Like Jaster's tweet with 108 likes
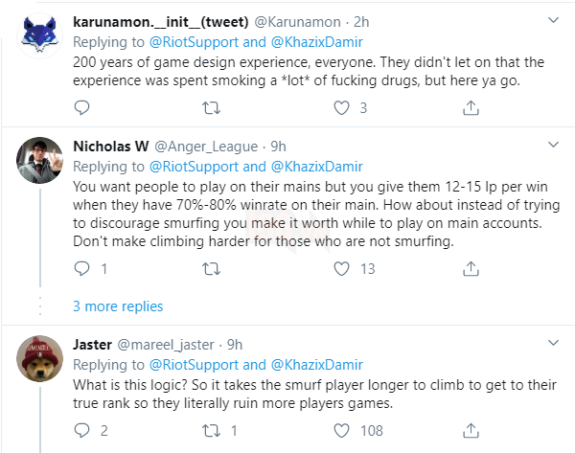Viewport: 575px width, 453px height. [340, 430]
